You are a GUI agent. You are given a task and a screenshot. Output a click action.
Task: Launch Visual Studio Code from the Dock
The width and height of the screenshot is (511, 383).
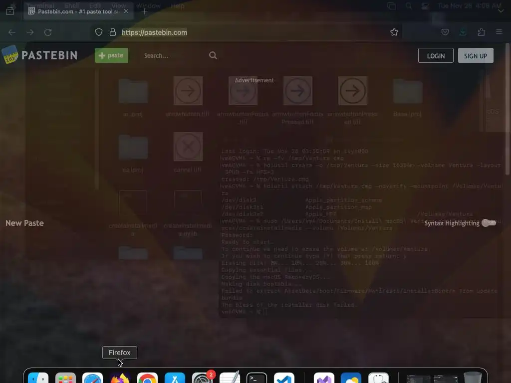click(x=284, y=379)
